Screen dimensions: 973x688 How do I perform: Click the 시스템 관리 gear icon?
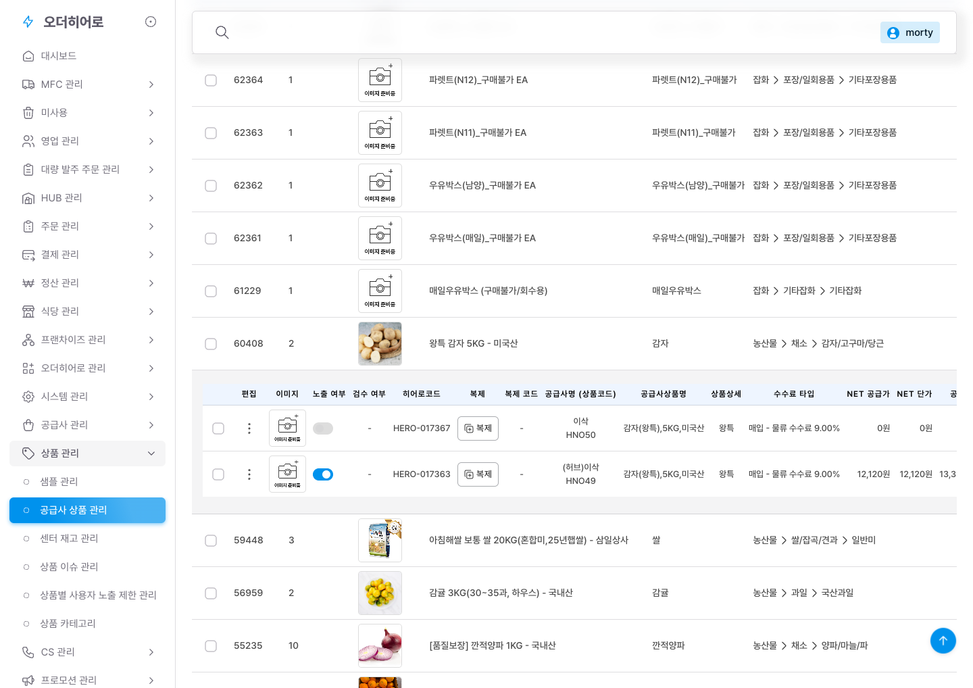point(28,397)
